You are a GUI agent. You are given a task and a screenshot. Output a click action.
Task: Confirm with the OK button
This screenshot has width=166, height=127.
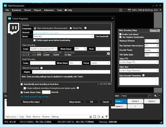coord(92,102)
